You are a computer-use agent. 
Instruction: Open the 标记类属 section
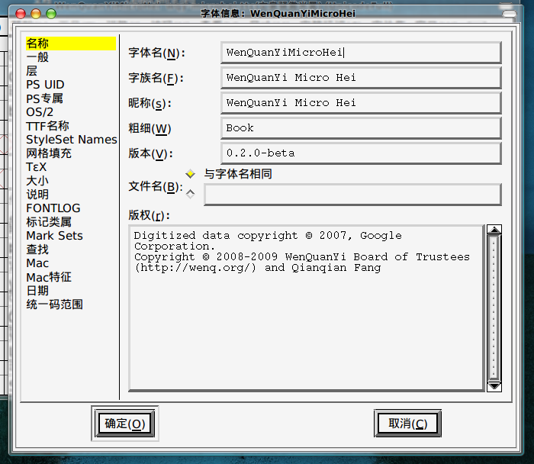click(x=49, y=222)
